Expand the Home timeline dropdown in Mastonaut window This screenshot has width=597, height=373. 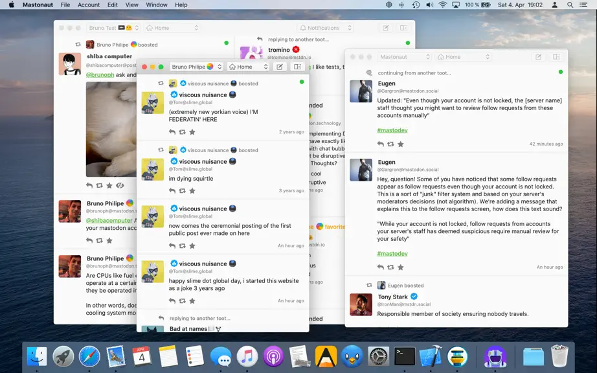click(464, 57)
